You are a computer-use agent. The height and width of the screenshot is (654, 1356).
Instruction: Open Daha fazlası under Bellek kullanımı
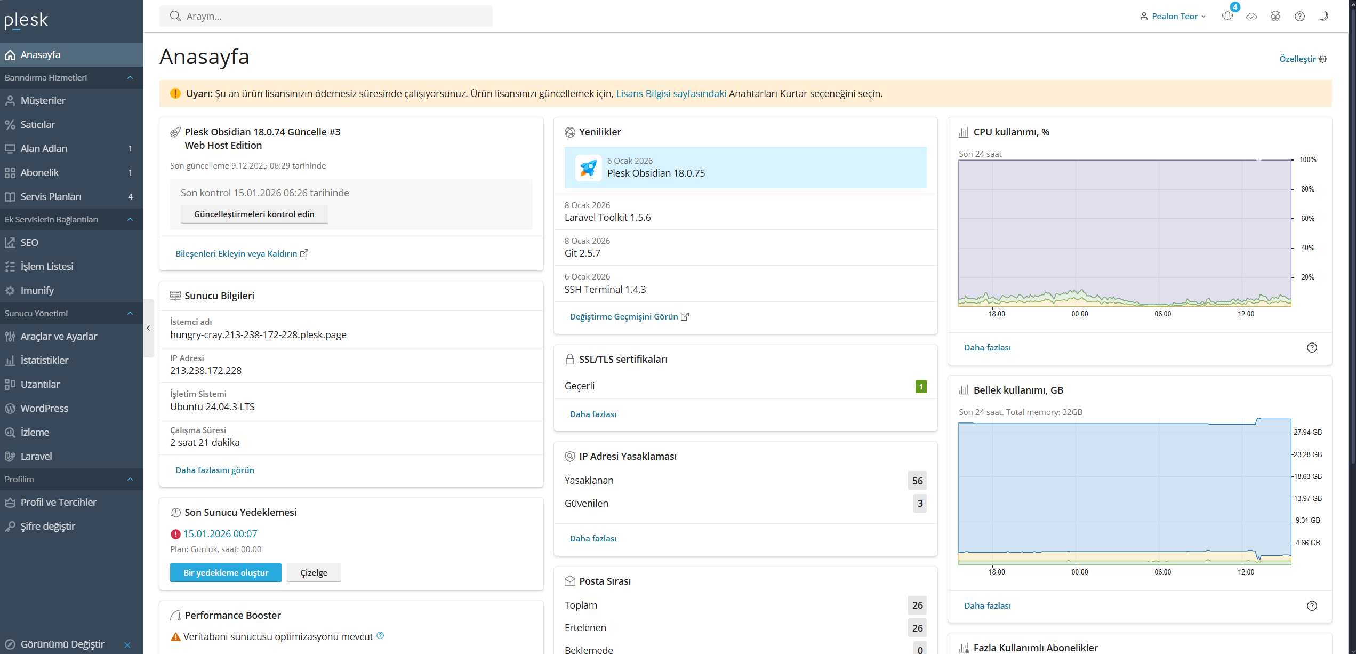(988, 605)
